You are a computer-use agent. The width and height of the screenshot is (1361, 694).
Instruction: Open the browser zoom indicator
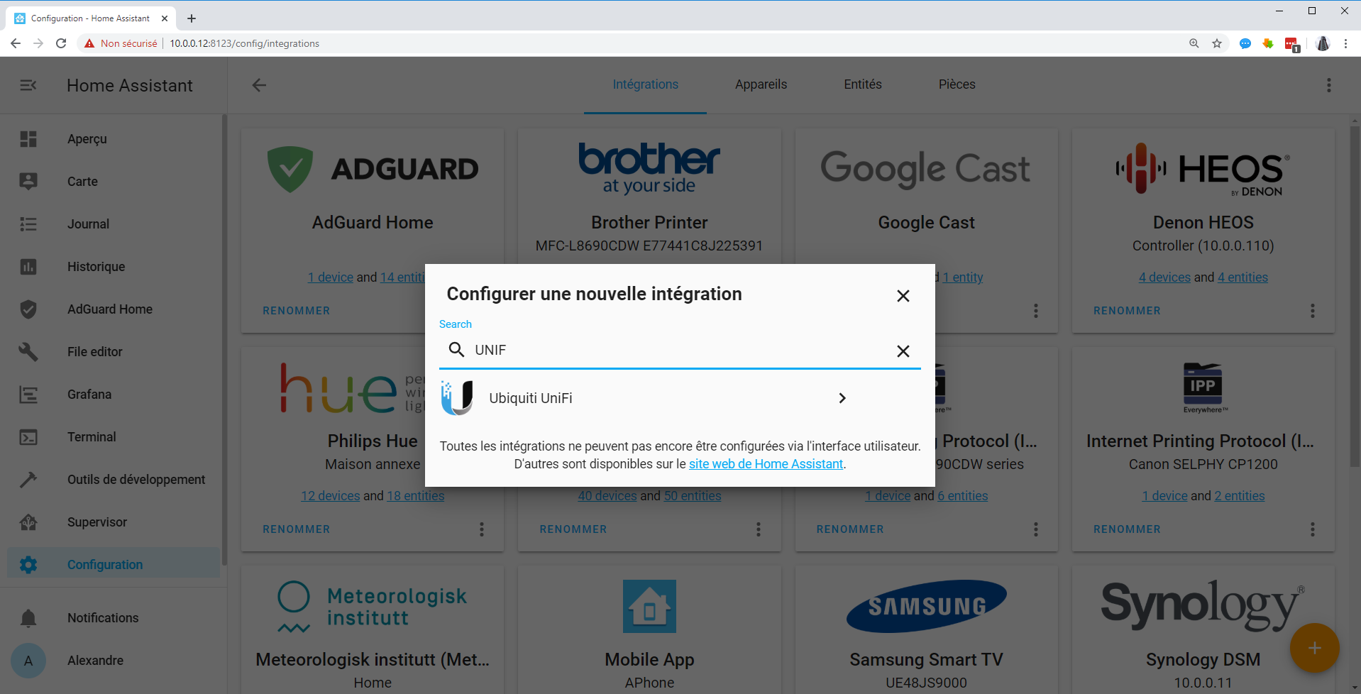tap(1194, 43)
